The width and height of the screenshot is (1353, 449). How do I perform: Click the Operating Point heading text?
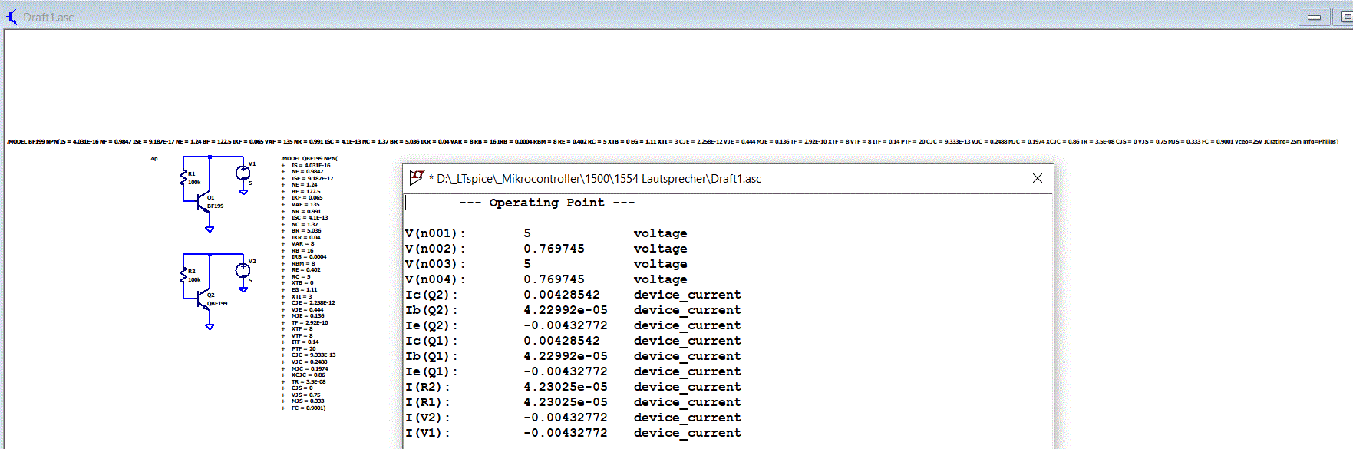547,203
